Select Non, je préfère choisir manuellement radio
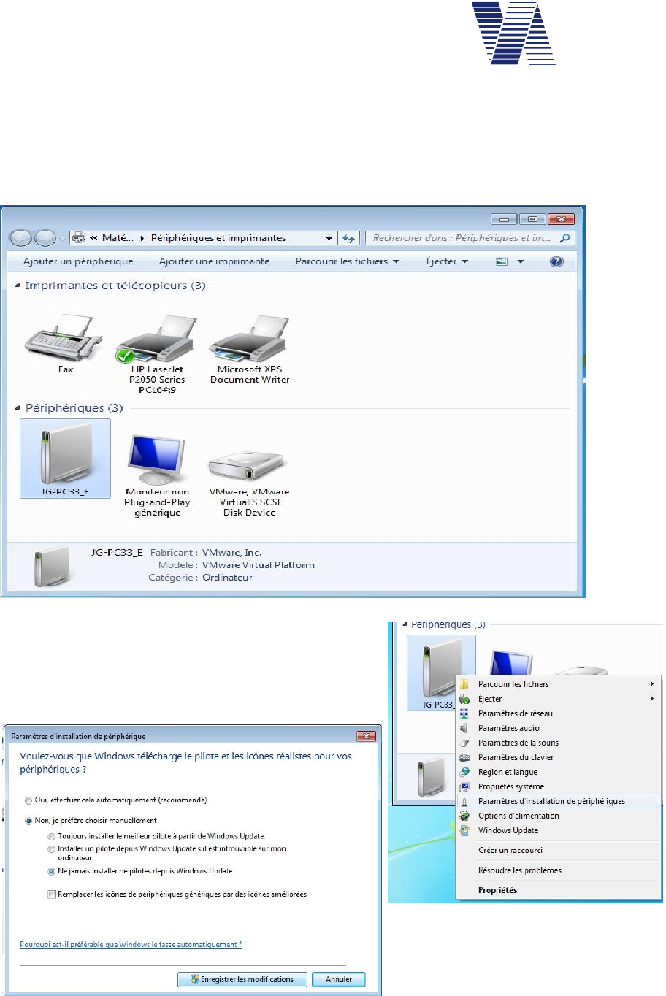This screenshot has width=666, height=996. 28,821
